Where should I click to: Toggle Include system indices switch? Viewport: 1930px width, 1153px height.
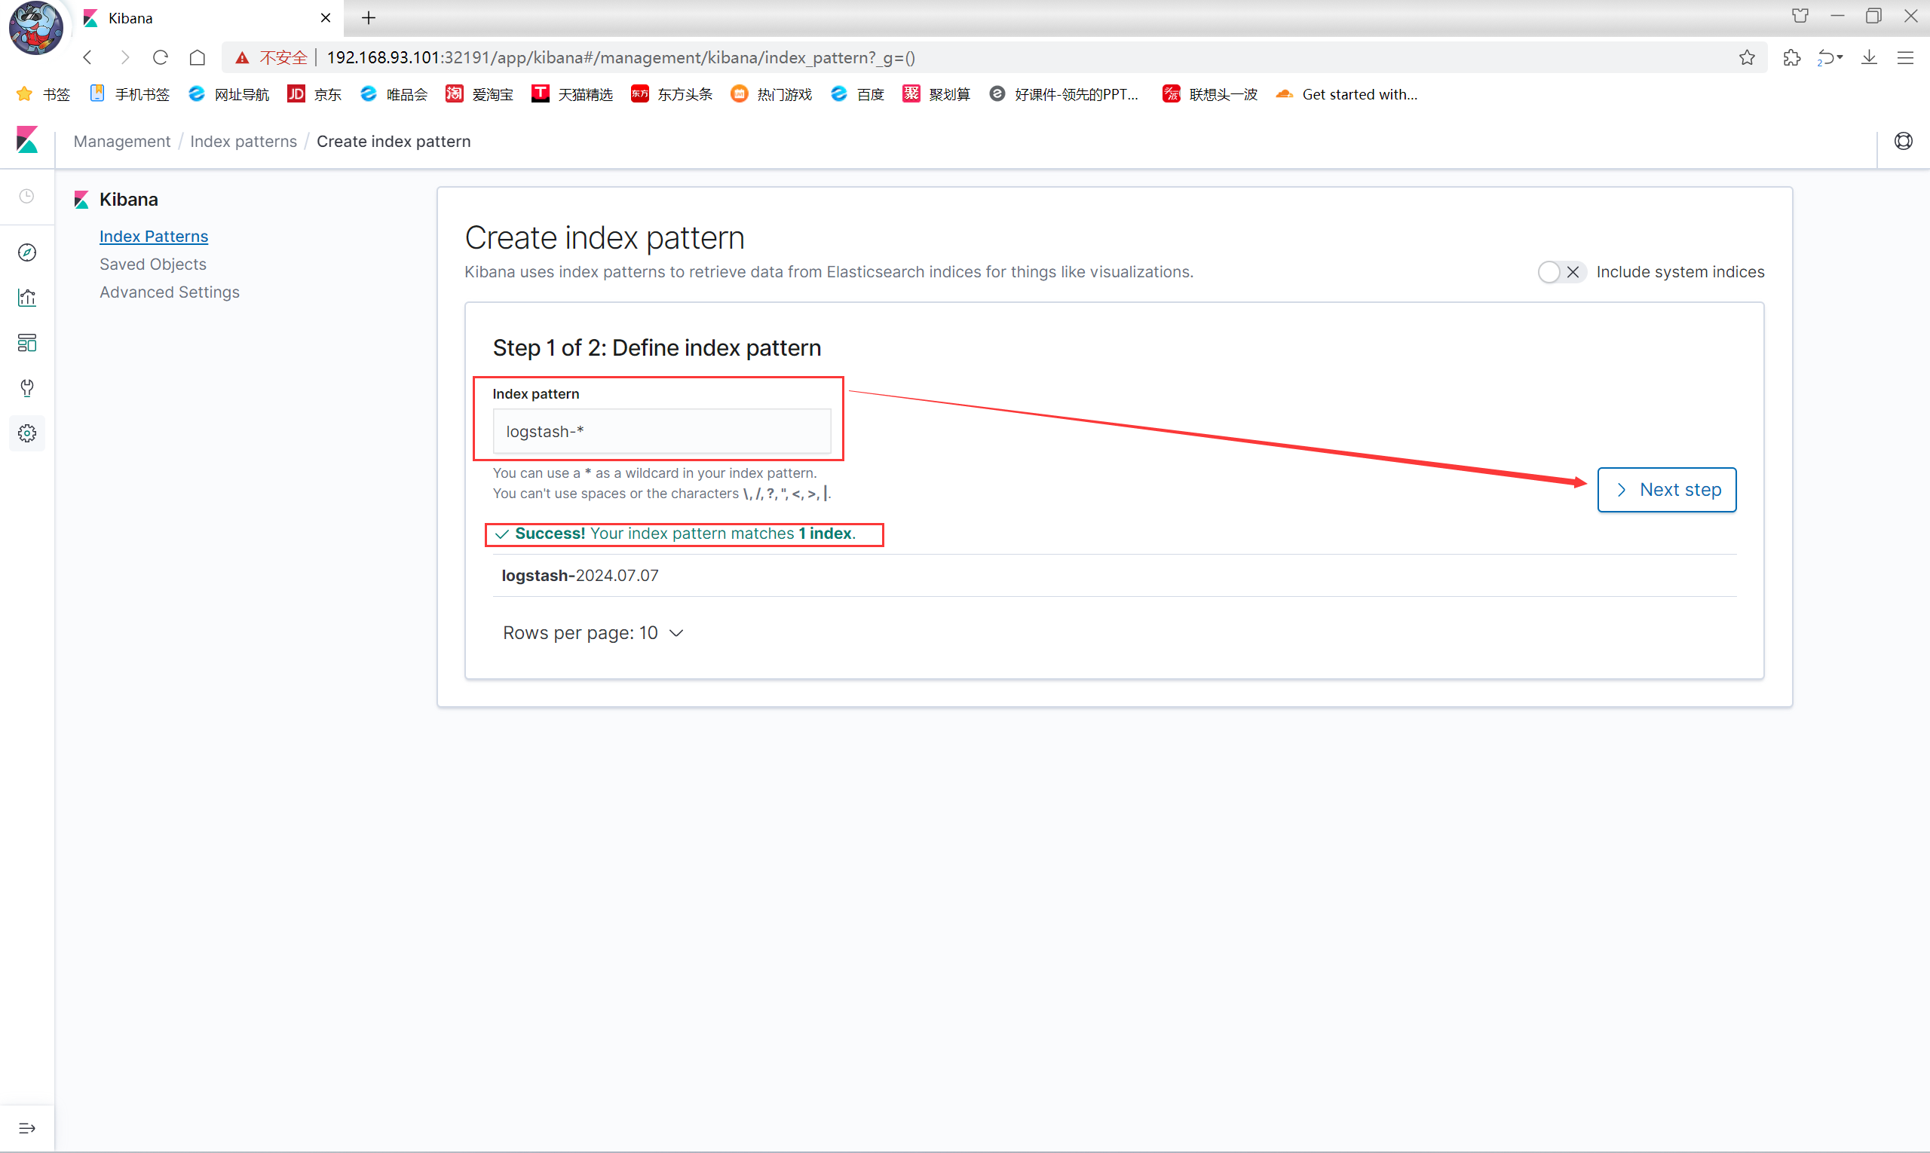pyautogui.click(x=1561, y=272)
